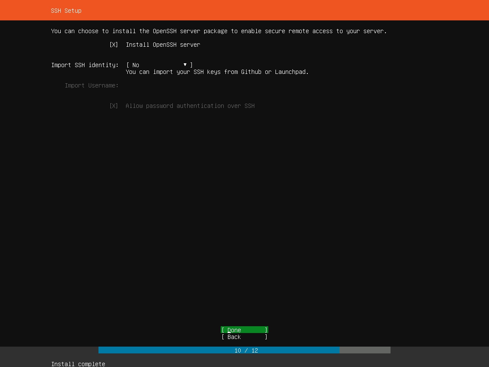Click the 10 / 12 progress bar
Viewport: 489px width, 367px height.
[x=244, y=350]
